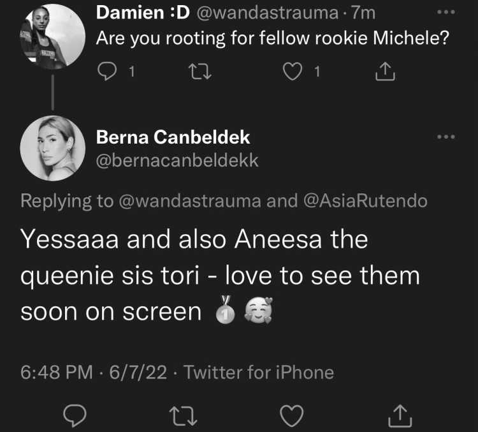Open the Damien :D display name

[x=143, y=13]
